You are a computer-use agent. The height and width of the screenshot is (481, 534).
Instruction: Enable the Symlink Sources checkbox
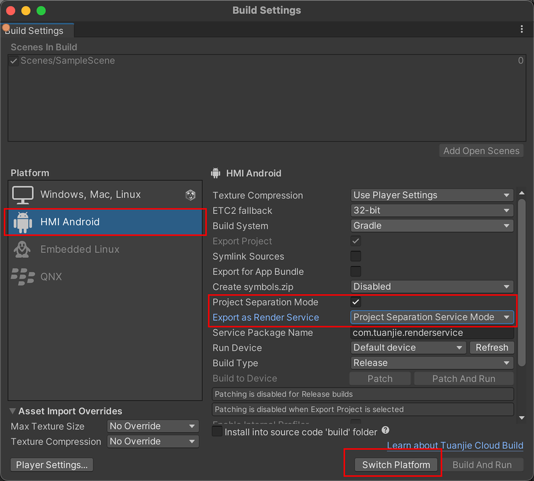tap(356, 257)
